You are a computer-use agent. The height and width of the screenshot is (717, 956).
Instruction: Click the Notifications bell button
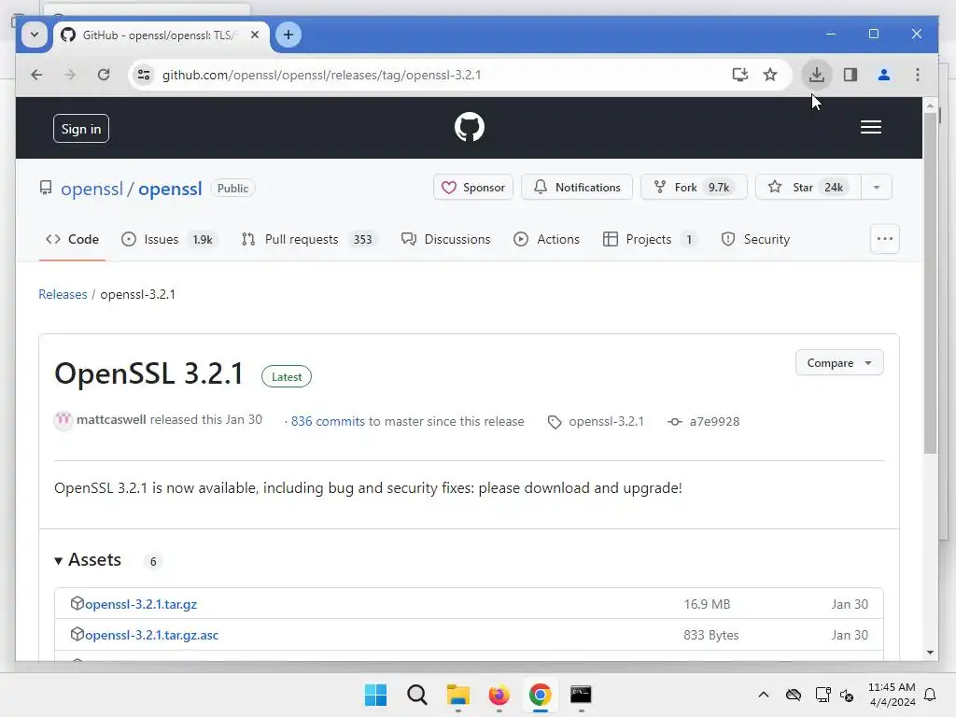(577, 187)
